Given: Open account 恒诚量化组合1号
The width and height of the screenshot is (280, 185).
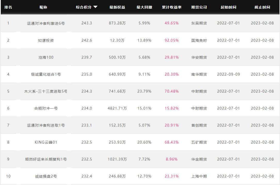Looking at the screenshot, I should [x=46, y=74].
